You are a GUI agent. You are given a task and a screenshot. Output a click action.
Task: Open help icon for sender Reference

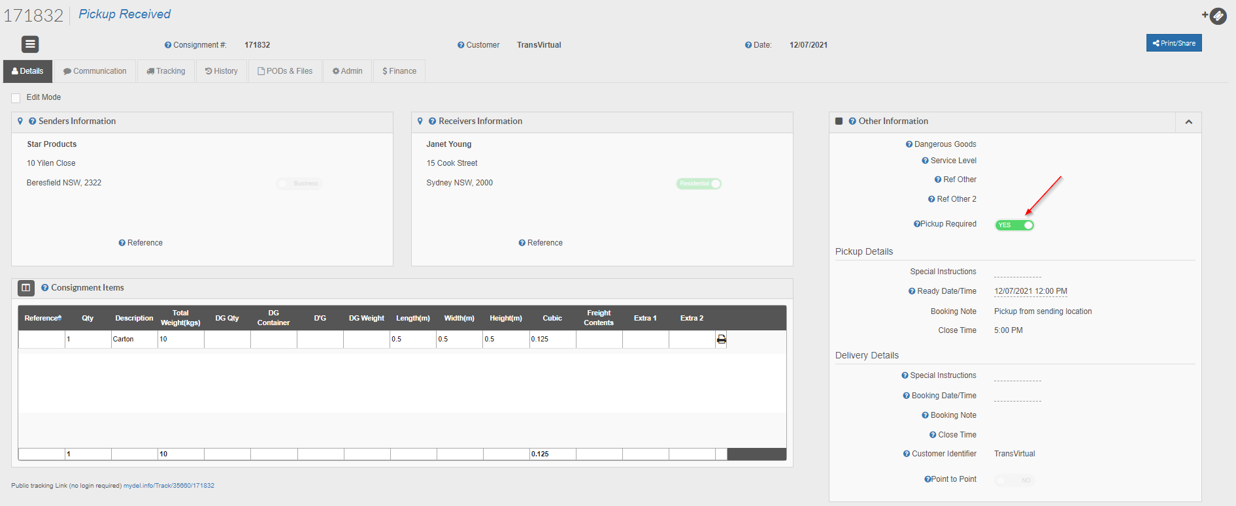122,243
